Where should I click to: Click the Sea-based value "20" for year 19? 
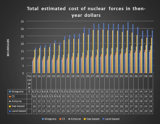[x=53, y=106]
